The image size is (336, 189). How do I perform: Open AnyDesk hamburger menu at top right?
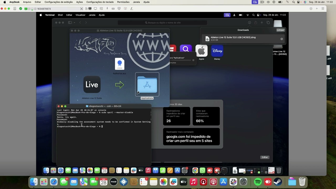[x=323, y=9]
